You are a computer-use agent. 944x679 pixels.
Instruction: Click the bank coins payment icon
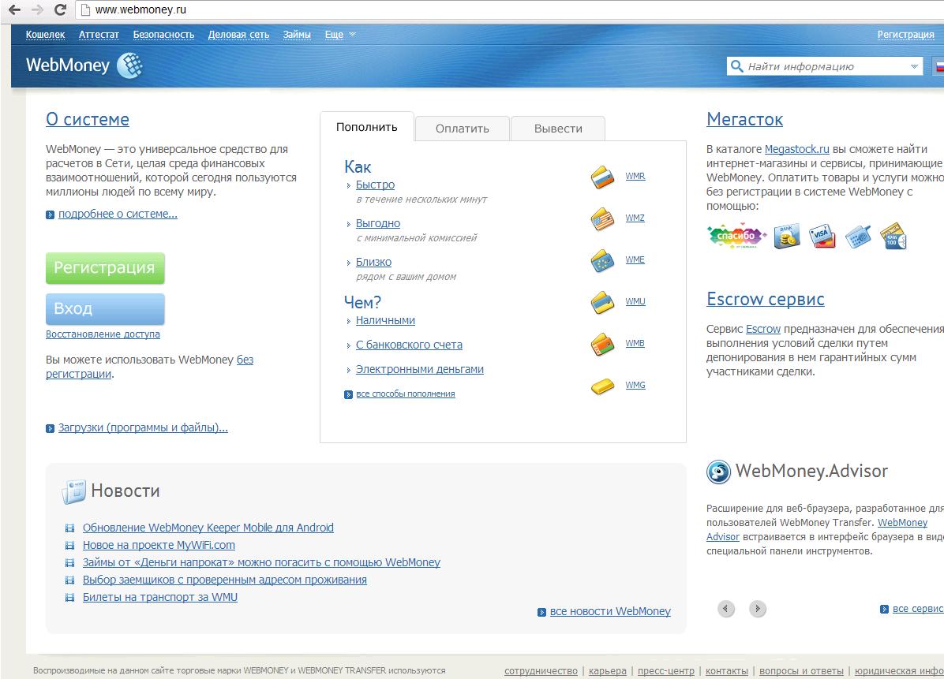click(x=786, y=236)
